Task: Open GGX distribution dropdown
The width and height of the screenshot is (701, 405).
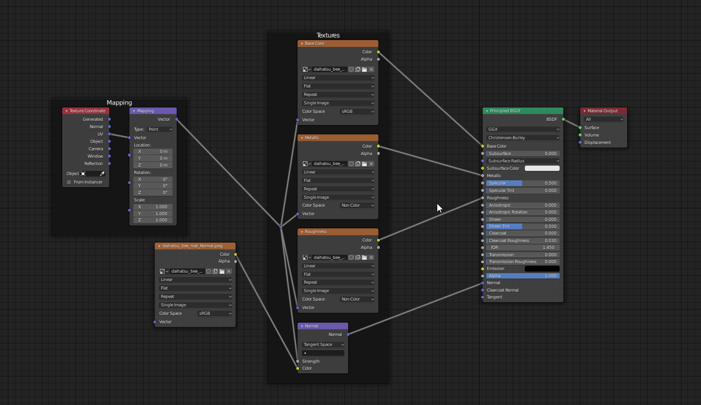Action: coord(523,129)
